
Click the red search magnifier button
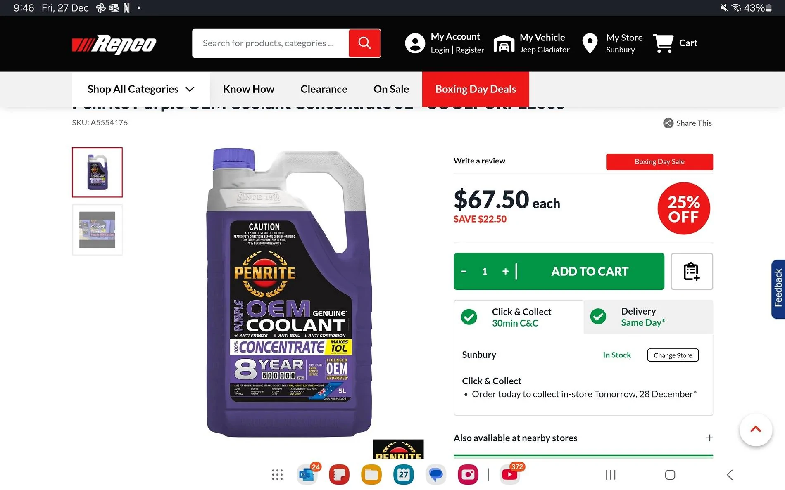pyautogui.click(x=364, y=43)
